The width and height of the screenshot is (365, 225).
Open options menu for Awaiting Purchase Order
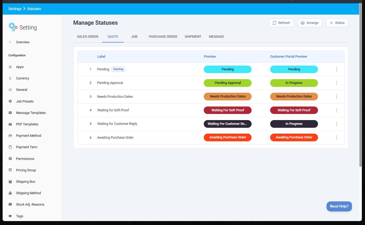pyautogui.click(x=337, y=138)
